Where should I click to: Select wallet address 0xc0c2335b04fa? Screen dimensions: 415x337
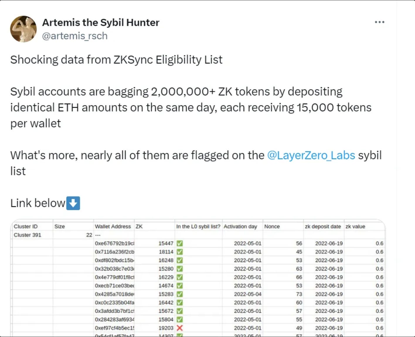pyautogui.click(x=115, y=303)
